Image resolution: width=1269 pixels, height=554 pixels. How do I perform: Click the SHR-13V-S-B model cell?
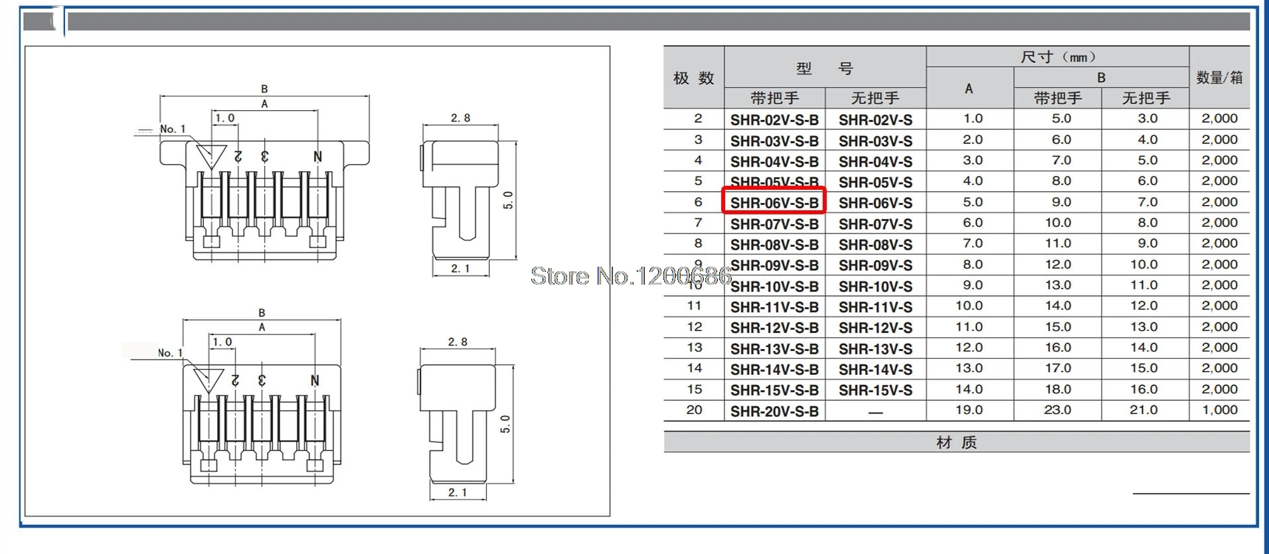(x=774, y=349)
